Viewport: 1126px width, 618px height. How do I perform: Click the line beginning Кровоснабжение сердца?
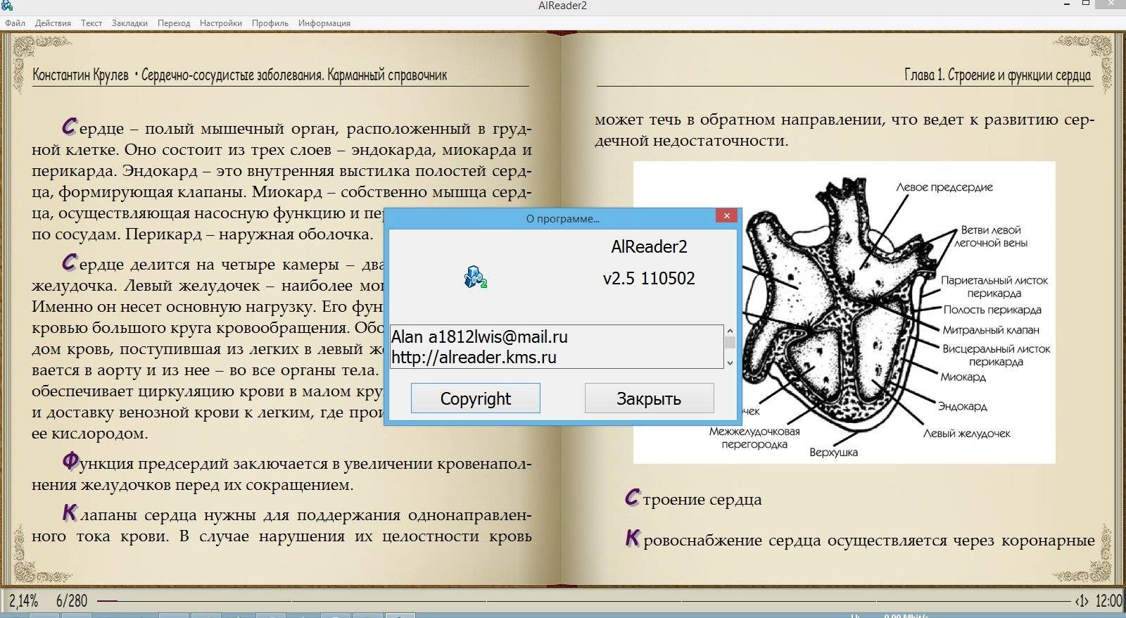pyautogui.click(x=860, y=540)
